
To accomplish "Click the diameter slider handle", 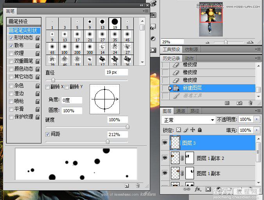I will [x=53, y=80].
